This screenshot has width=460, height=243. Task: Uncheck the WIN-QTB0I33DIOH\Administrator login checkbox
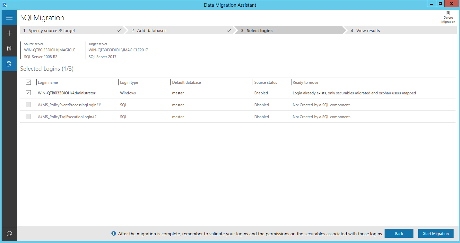point(28,93)
